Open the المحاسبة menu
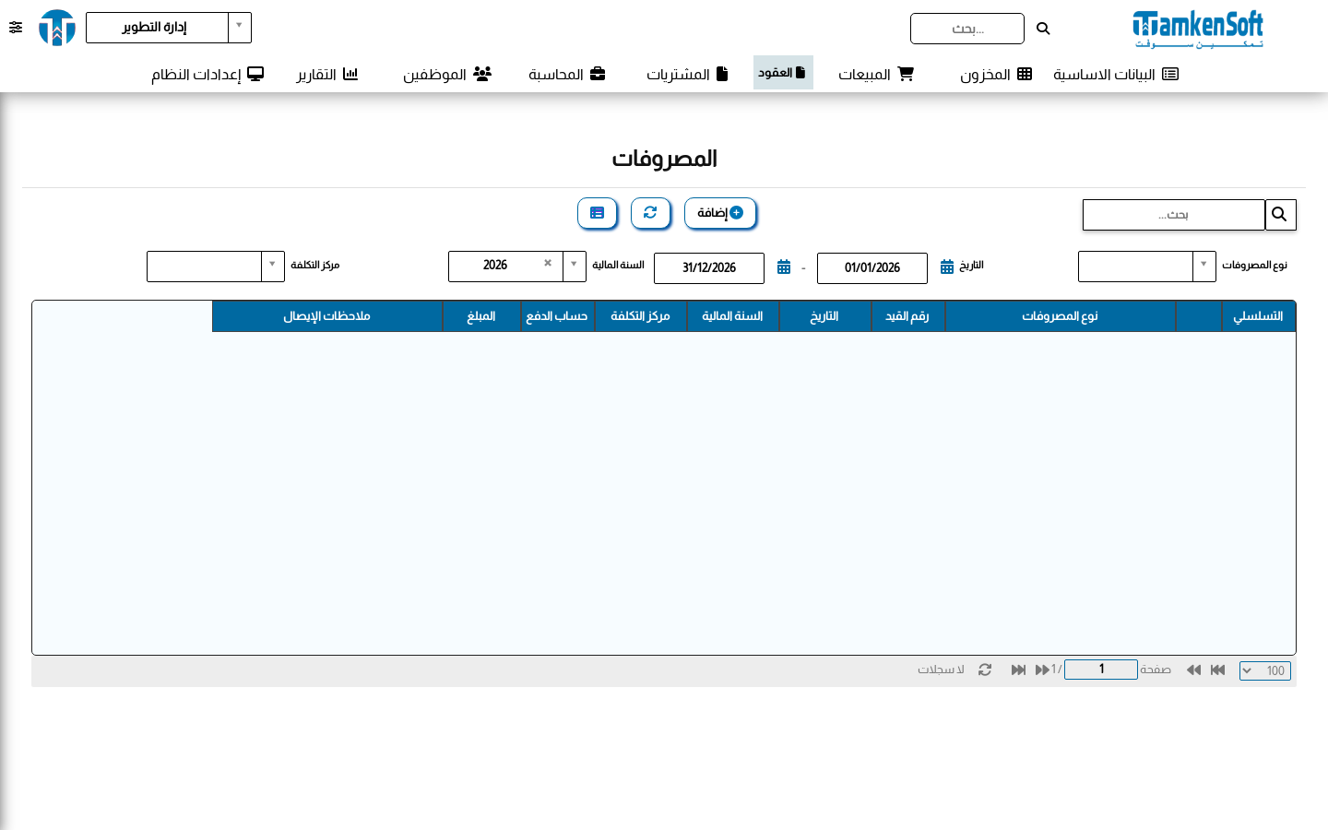This screenshot has height=830, width=1328. [x=567, y=74]
